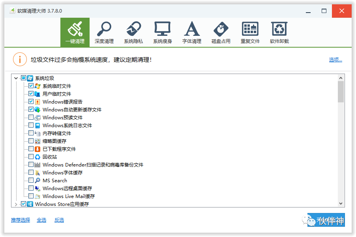Check the Windows预读文件 checkbox

point(31,117)
